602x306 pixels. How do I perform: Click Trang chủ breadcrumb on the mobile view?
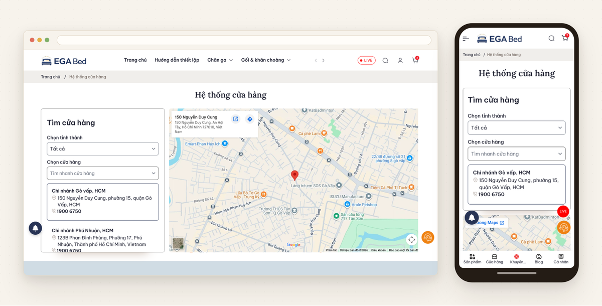[472, 55]
